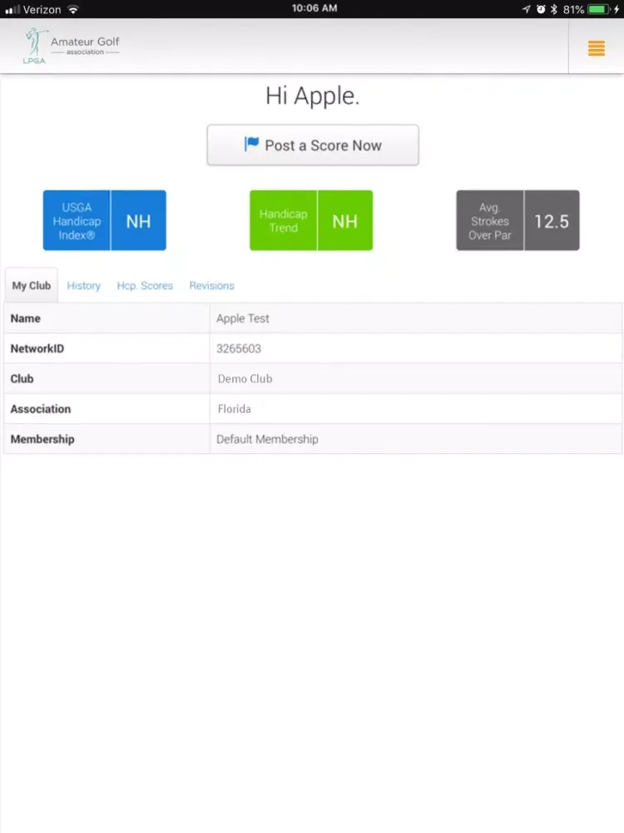The width and height of the screenshot is (624, 833).
Task: Click the Club value Demo Club
Action: [245, 379]
